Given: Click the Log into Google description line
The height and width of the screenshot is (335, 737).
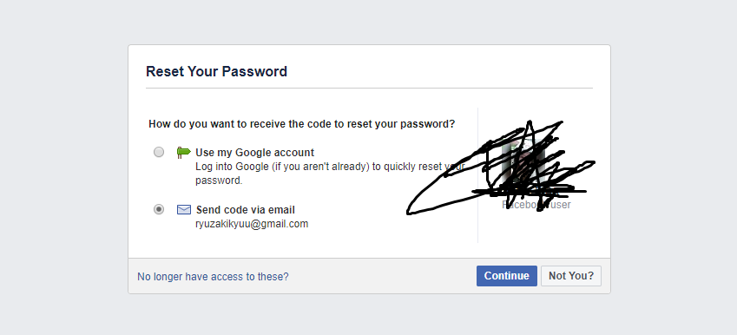Looking at the screenshot, I should pos(330,167).
